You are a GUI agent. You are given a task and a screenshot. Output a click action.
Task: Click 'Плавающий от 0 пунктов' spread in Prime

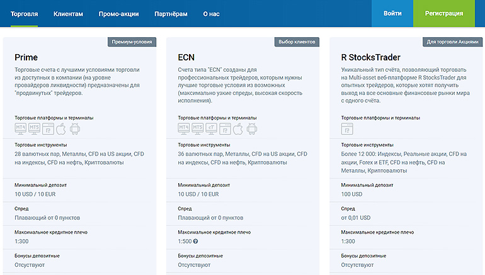coord(47,218)
